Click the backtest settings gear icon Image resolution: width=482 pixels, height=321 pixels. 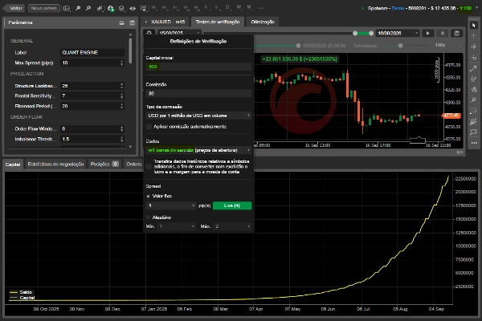coord(149,33)
